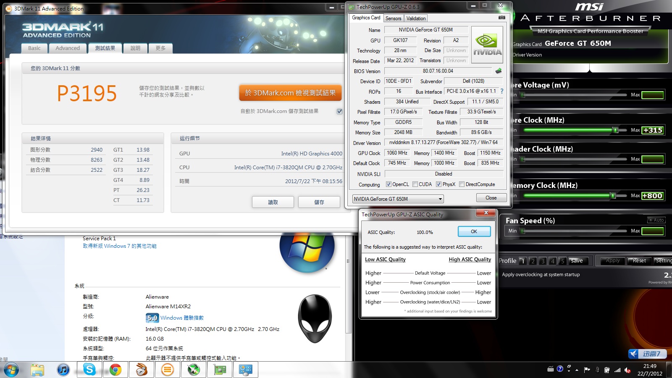Click the Alienware alien head logo

point(315,319)
